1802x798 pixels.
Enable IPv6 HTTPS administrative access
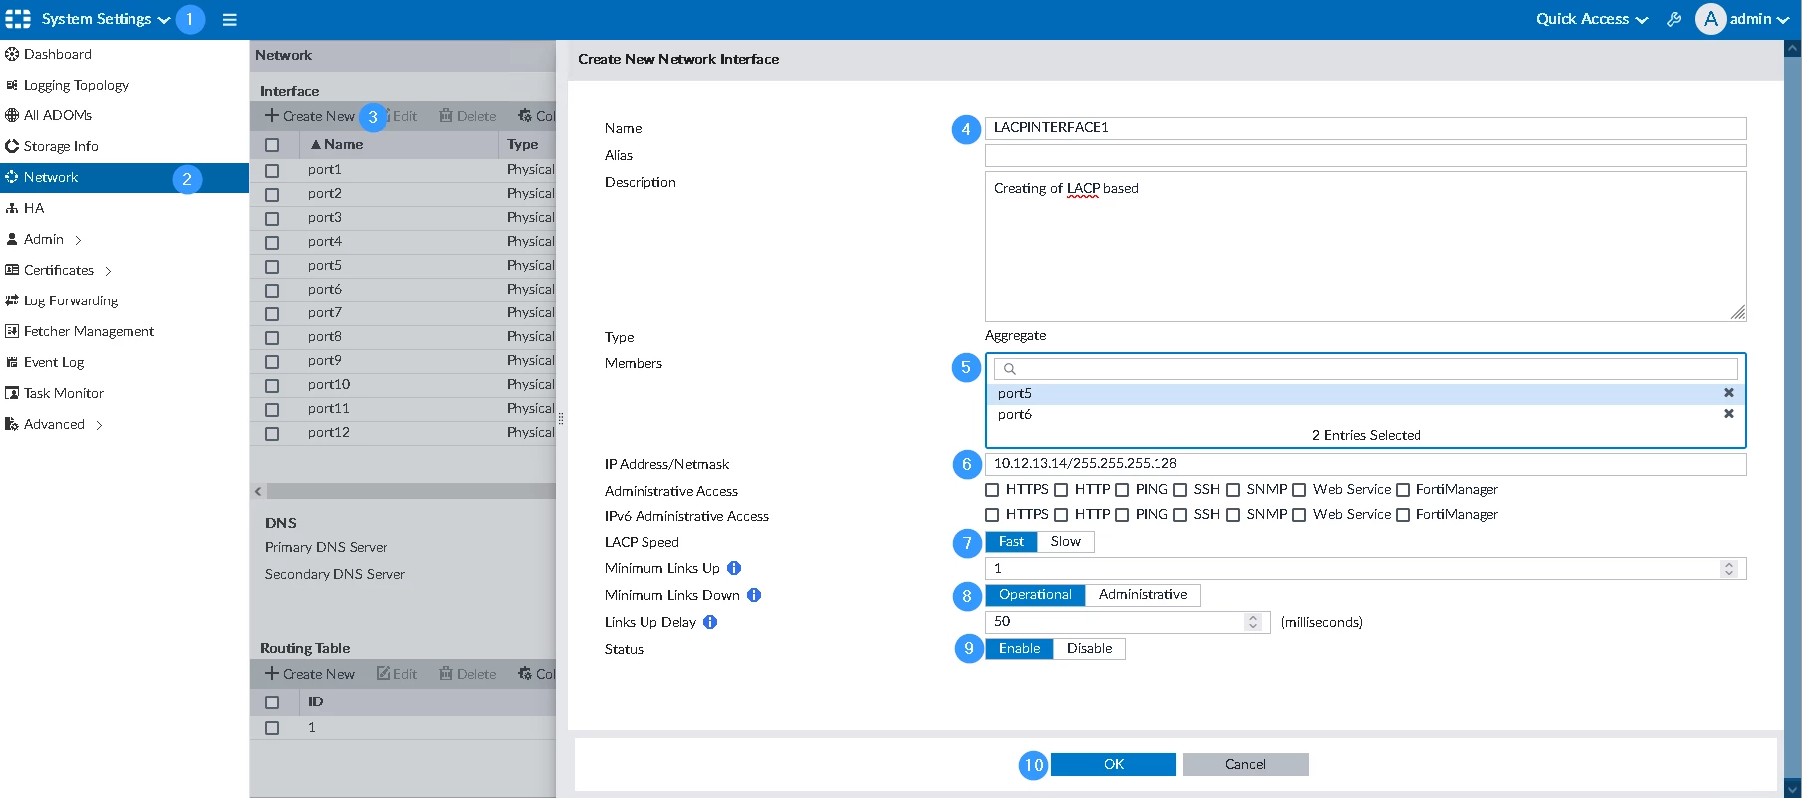(x=992, y=515)
